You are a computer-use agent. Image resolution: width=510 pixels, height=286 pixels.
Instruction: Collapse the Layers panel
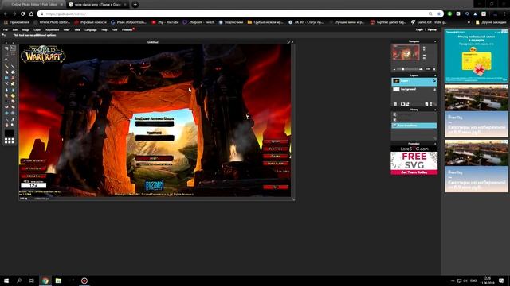(435, 75)
